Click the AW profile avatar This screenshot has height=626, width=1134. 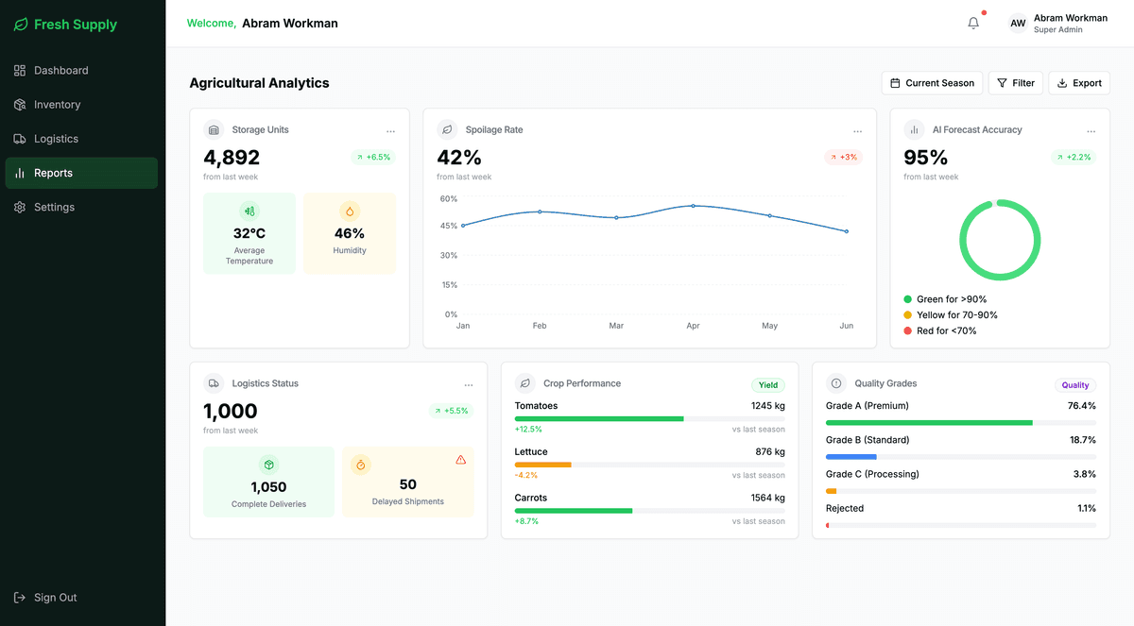1018,23
